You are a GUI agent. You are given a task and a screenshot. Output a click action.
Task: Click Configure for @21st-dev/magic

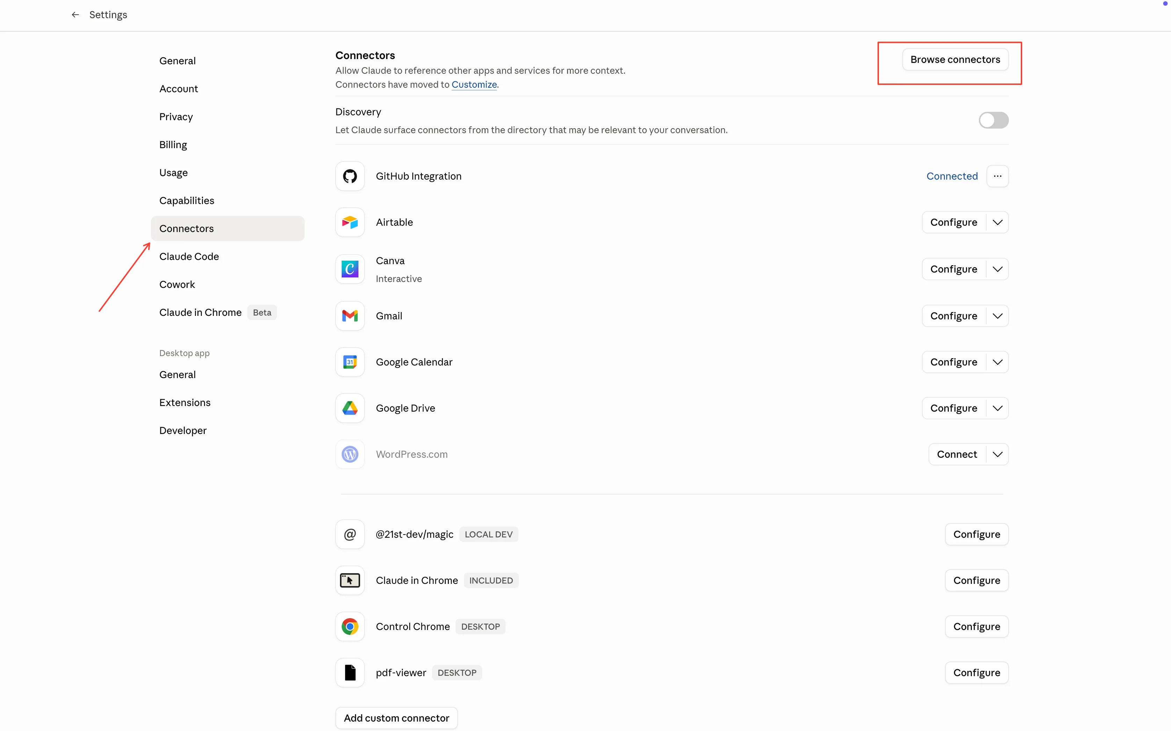(x=977, y=534)
